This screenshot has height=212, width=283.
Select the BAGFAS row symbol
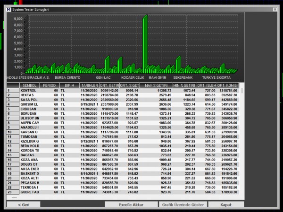[27, 155]
